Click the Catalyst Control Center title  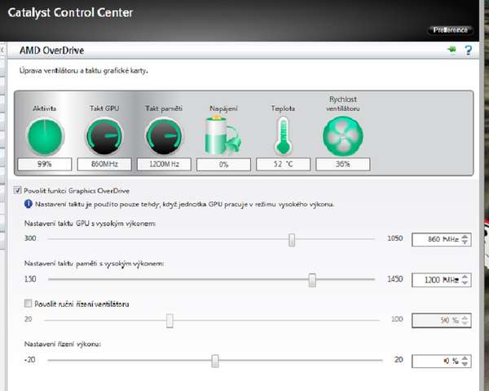click(70, 13)
